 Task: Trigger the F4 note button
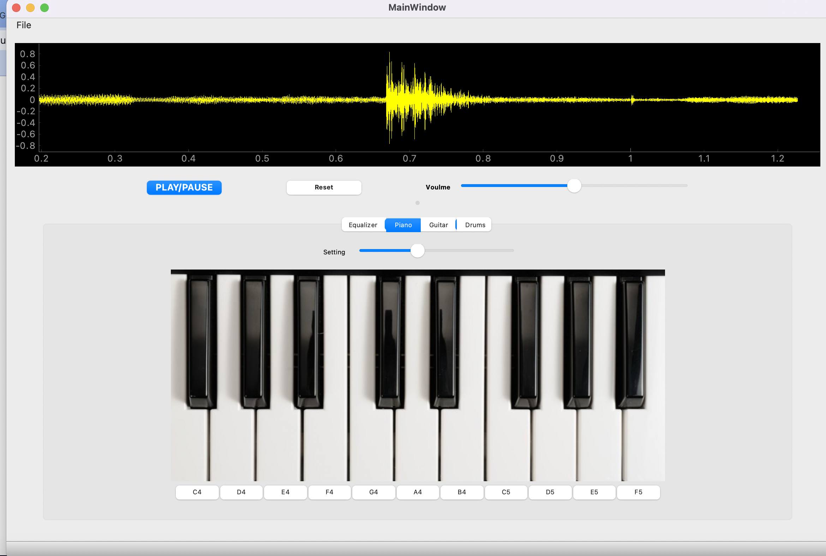click(329, 492)
